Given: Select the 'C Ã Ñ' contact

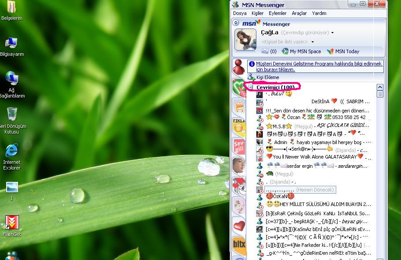Looking at the screenshot, I should coord(317,237).
